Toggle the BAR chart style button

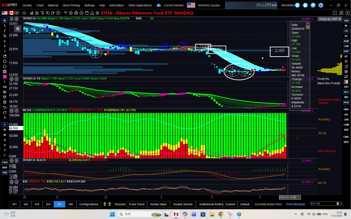click(x=5, y=167)
